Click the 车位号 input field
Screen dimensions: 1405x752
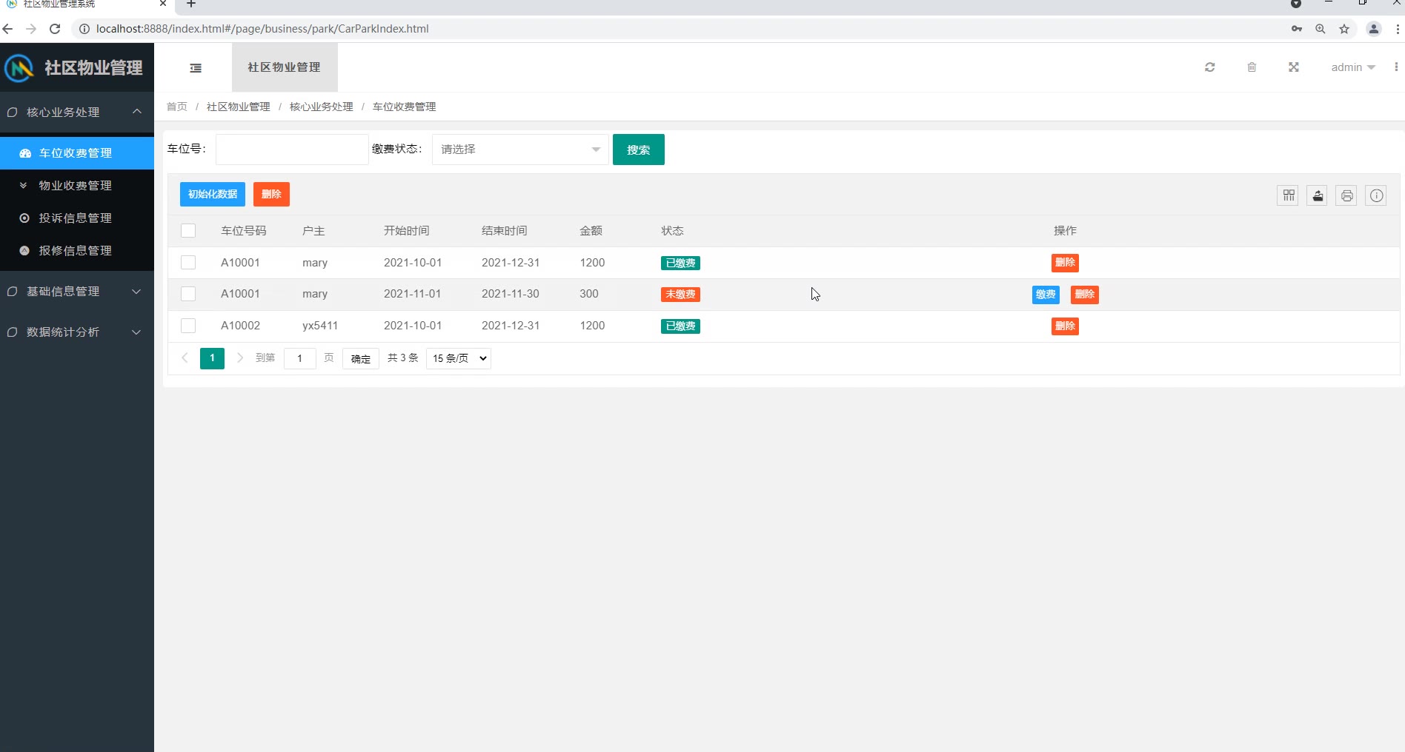(291, 150)
